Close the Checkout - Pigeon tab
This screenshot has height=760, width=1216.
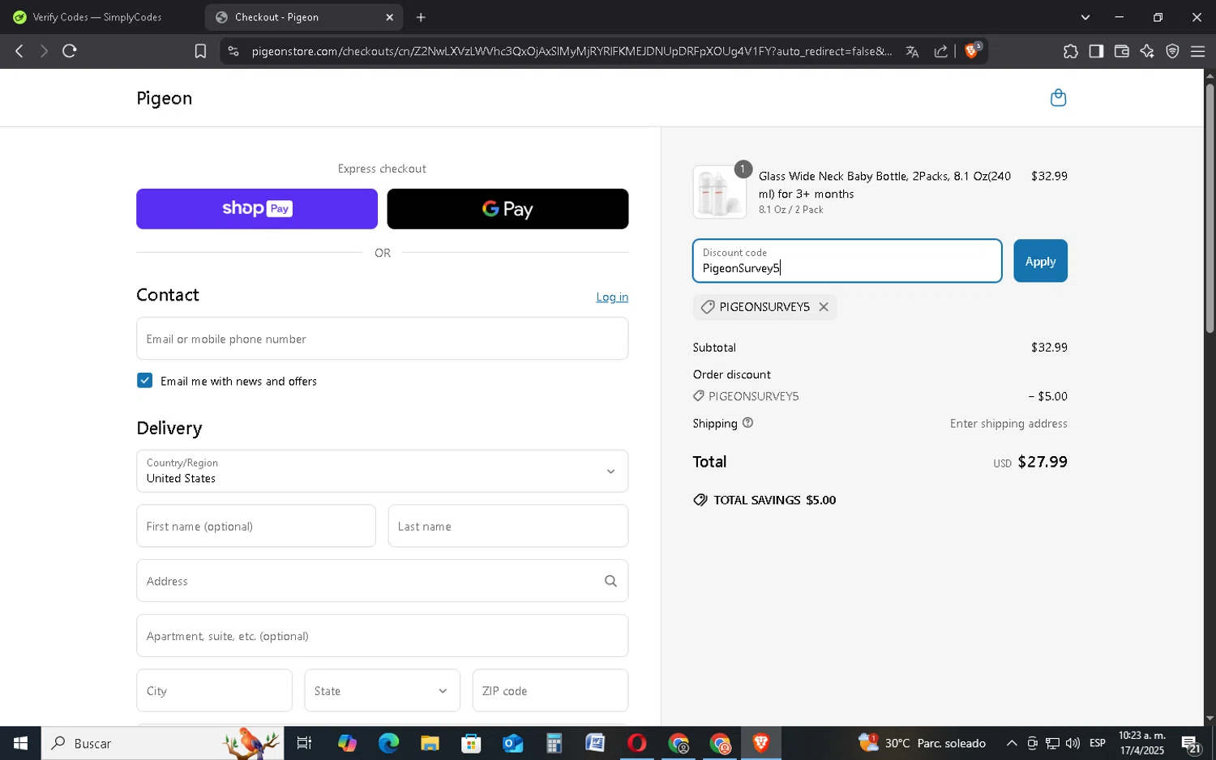tap(389, 17)
